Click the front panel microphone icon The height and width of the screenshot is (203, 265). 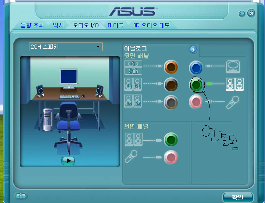pyautogui.click(x=131, y=156)
